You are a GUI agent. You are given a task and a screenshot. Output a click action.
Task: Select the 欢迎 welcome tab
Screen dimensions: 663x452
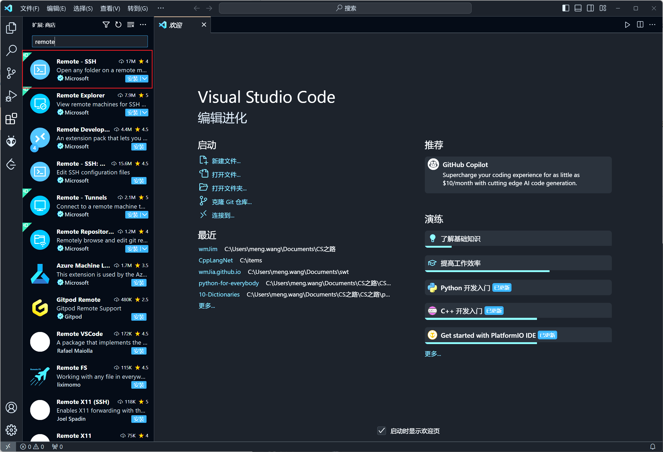[176, 25]
